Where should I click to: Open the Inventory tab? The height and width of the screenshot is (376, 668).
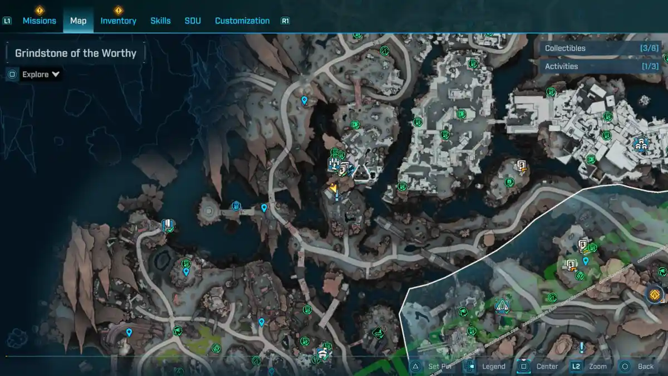click(118, 21)
